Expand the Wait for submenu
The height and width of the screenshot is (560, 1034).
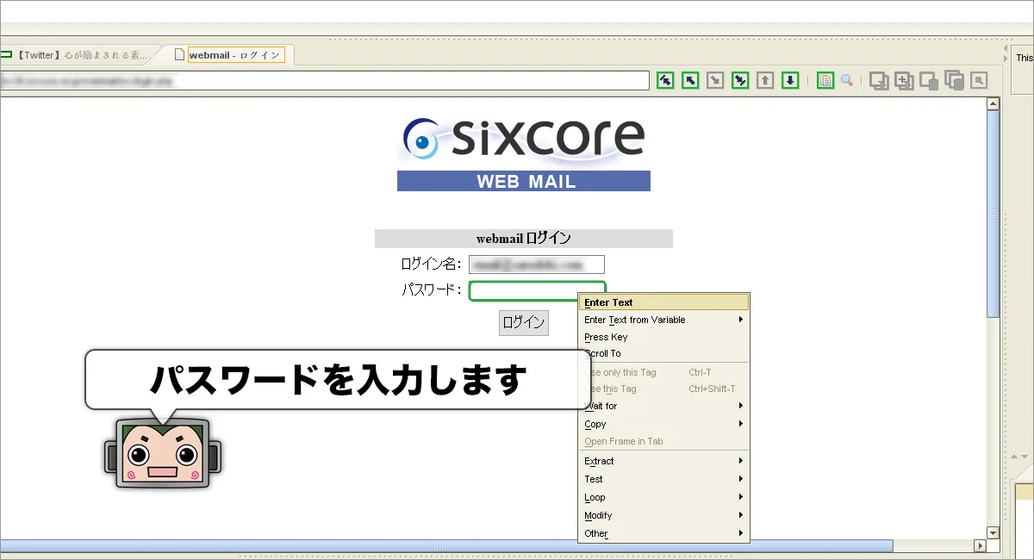(x=663, y=406)
